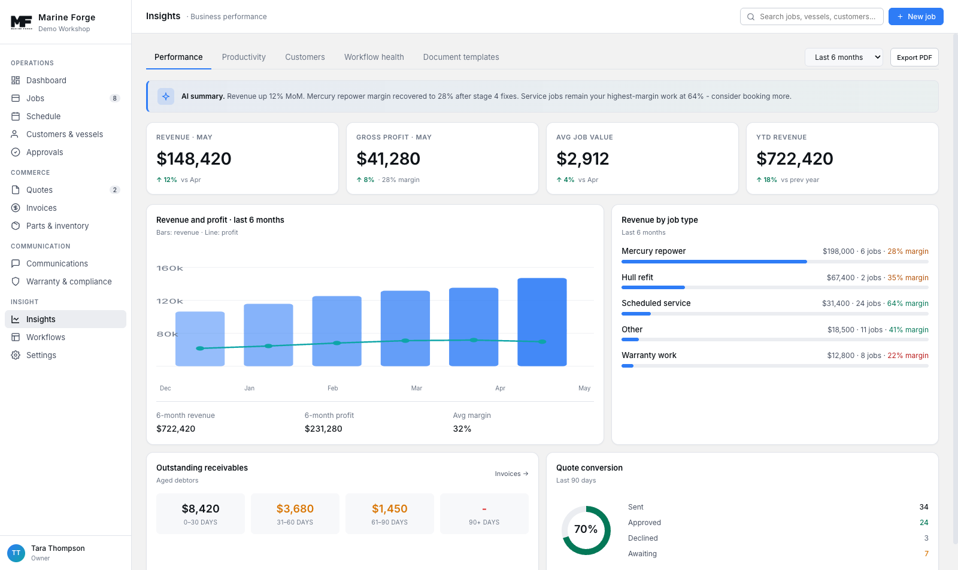
Task: Follow the Invoices link in receivables
Action: (511, 474)
